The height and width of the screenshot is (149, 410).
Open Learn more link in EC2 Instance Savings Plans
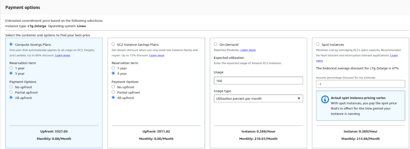pyautogui.click(x=157, y=55)
